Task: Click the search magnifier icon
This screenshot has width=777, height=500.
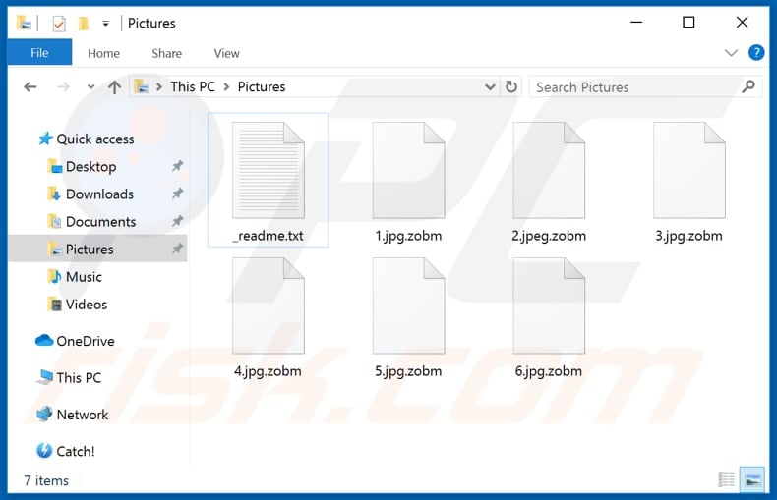Action: [x=749, y=86]
